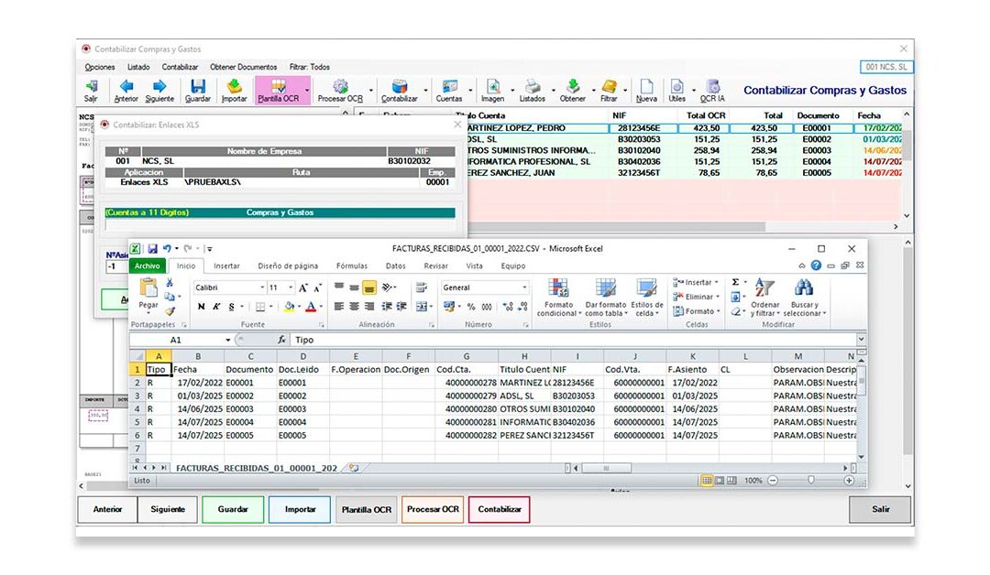Viewport: 990px width, 575px height.
Task: Open the Opciones menu
Action: [100, 67]
